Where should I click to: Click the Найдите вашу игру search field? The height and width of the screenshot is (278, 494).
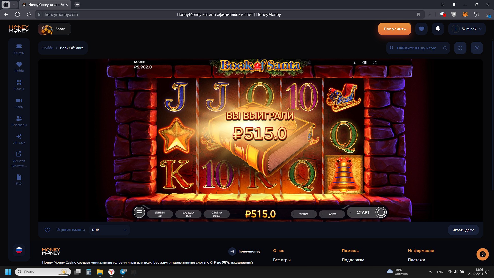click(416, 48)
